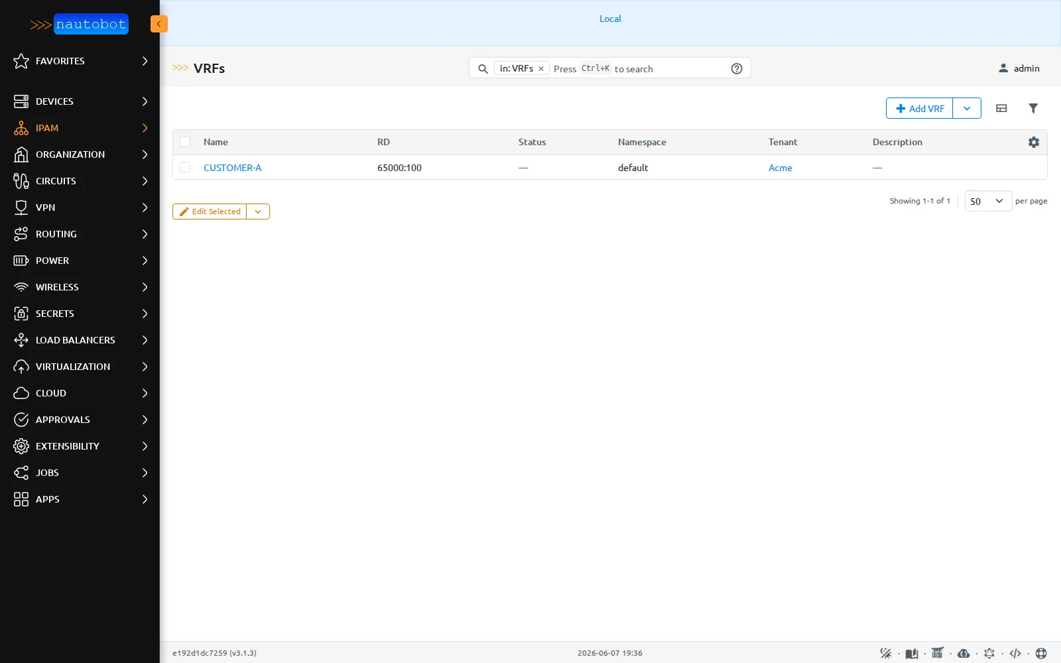Open the filter funnel icon

[1033, 108]
